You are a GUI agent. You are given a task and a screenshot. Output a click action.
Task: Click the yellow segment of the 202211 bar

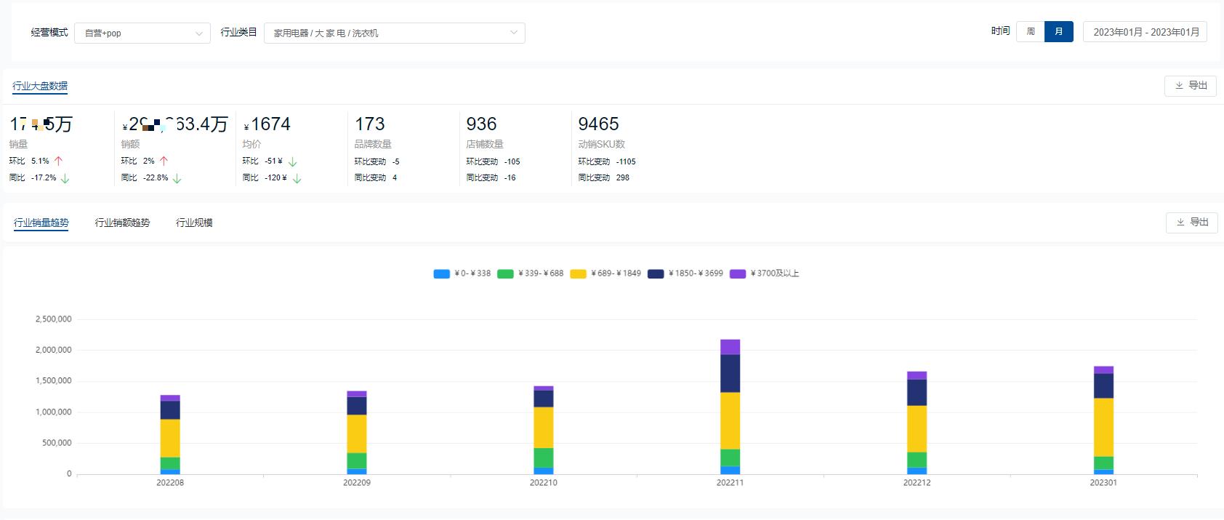730,420
